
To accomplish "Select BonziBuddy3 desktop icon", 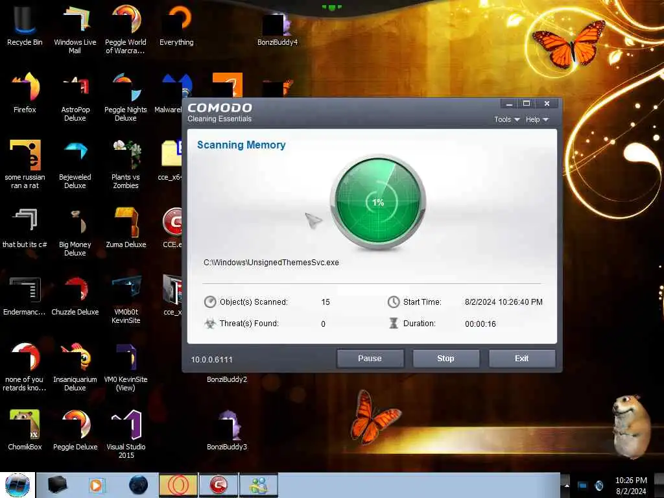I will point(227,430).
